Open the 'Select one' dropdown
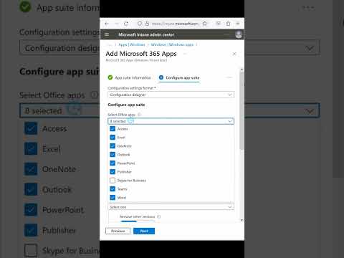This screenshot has width=344, height=258. (171, 207)
